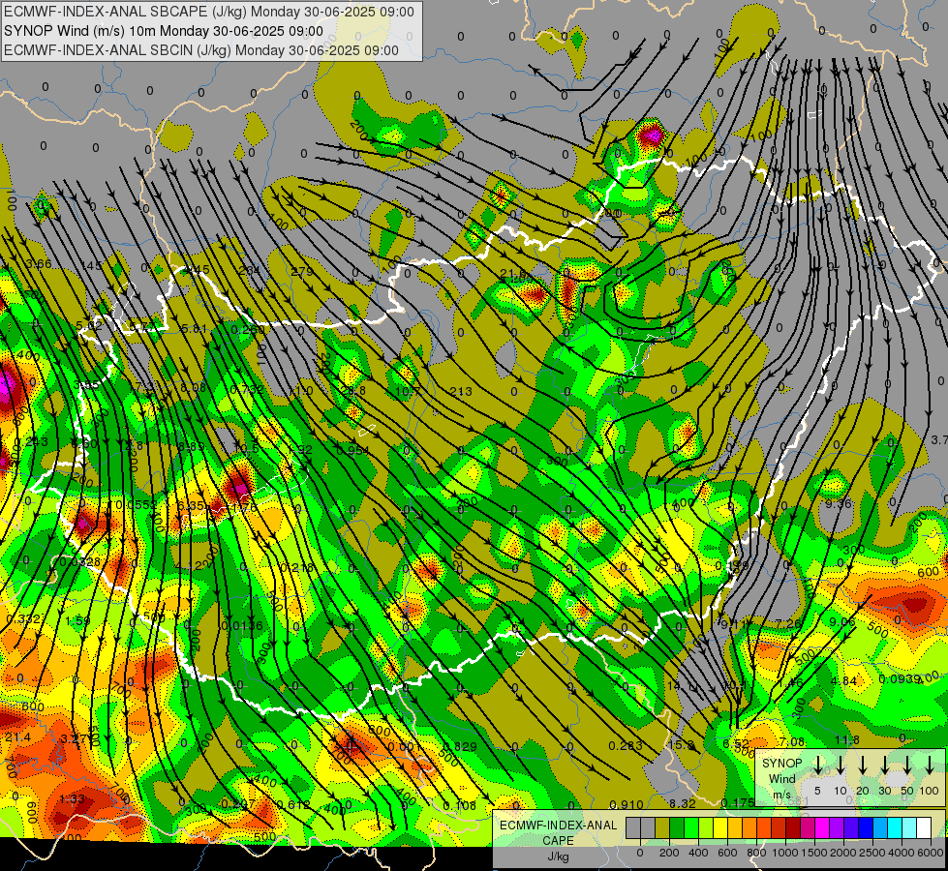Click the '10.7' value on the map

pos(407,392)
